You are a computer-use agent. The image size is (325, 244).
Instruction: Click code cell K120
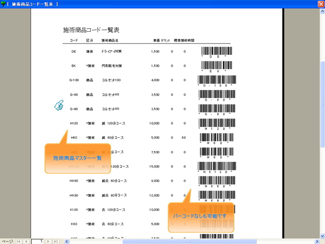pyautogui.click(x=74, y=210)
